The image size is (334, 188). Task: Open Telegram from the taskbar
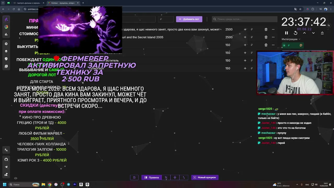69,185
